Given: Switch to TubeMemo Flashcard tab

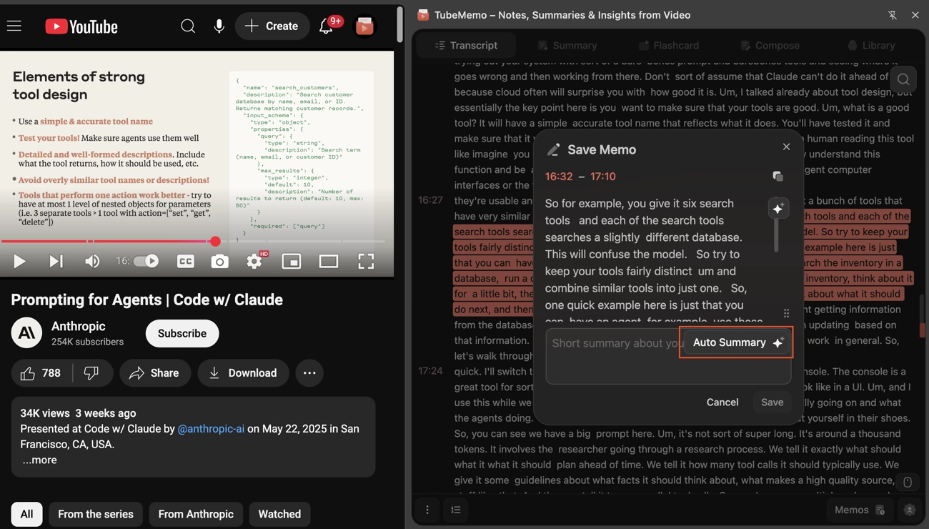Looking at the screenshot, I should click(x=669, y=45).
